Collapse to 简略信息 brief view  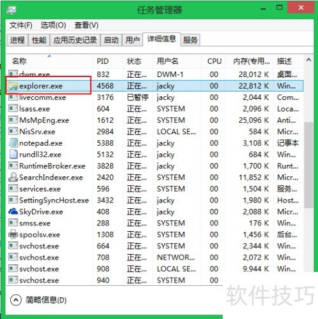click(38, 300)
